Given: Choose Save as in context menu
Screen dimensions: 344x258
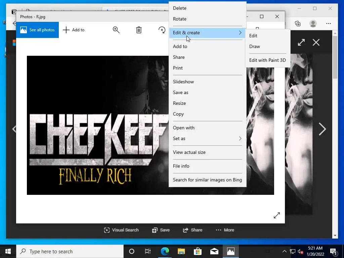Looking at the screenshot, I should (207, 92).
